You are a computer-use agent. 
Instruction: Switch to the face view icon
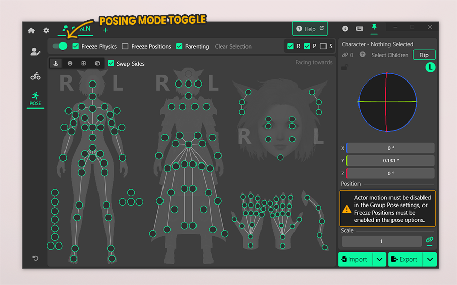(x=70, y=64)
